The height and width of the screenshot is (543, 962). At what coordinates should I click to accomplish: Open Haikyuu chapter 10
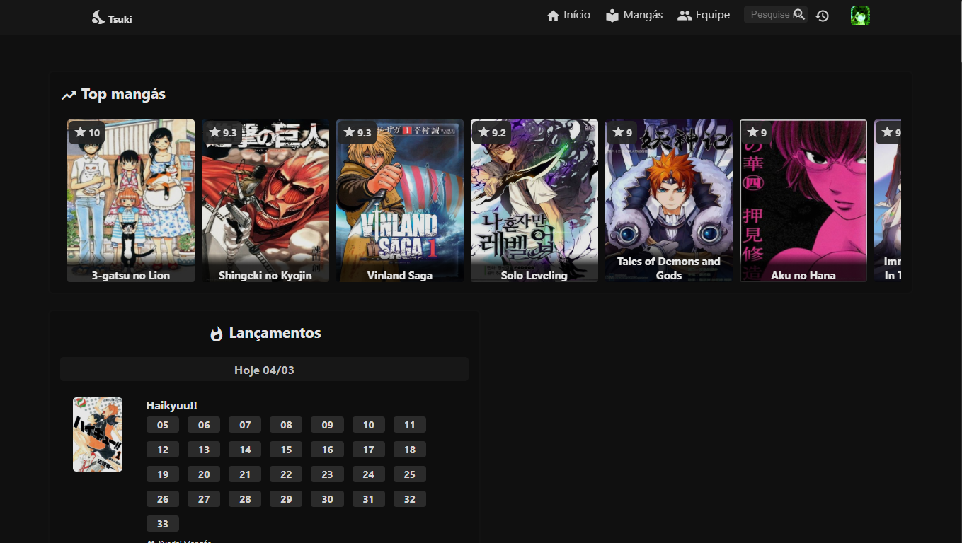pyautogui.click(x=369, y=425)
